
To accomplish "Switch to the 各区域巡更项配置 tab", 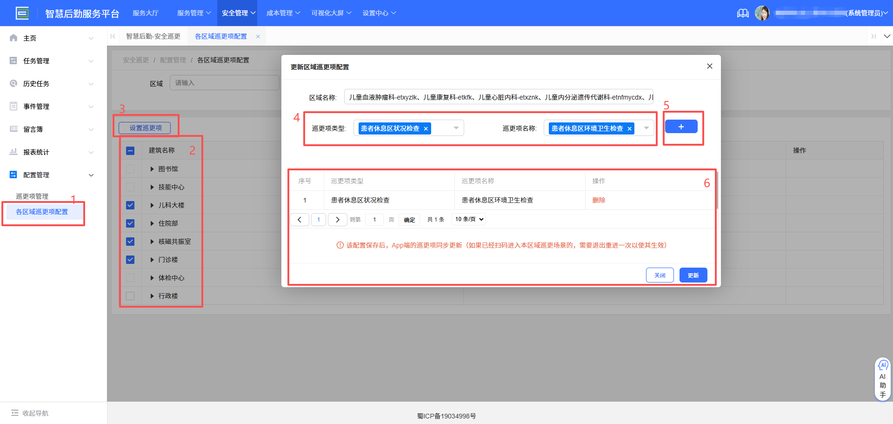I will [220, 36].
